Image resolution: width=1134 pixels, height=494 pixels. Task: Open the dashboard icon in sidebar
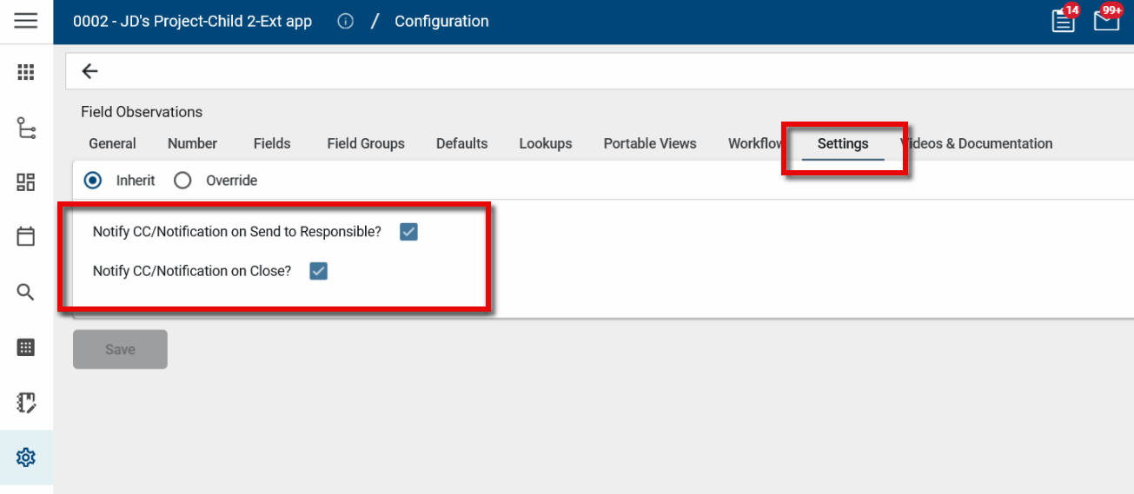pyautogui.click(x=26, y=182)
